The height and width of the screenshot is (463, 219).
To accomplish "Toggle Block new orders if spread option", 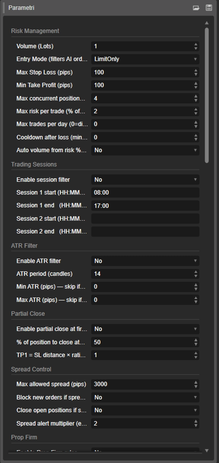I will (x=145, y=397).
